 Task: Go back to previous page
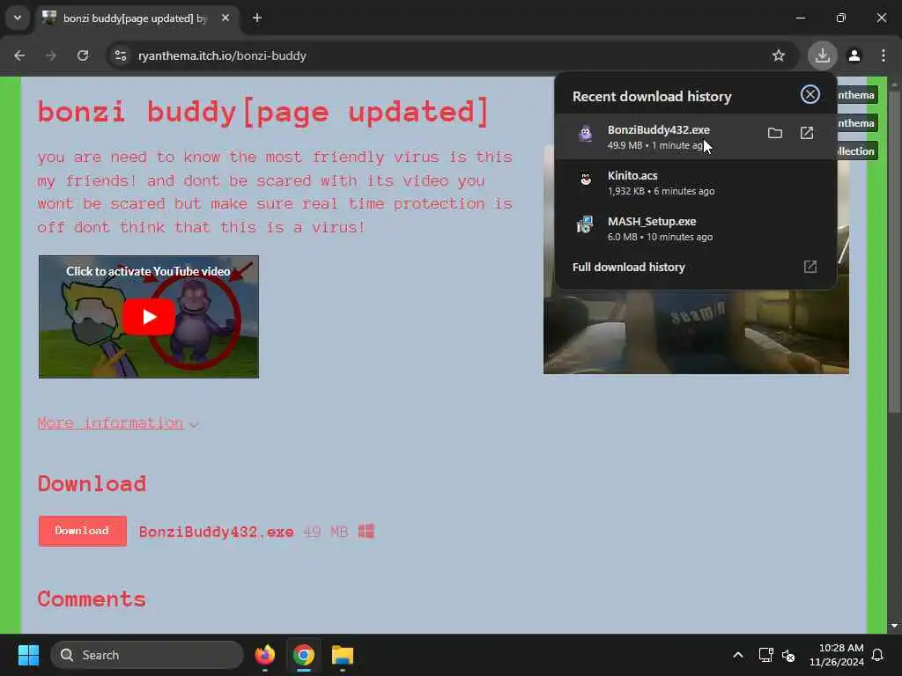coord(19,55)
